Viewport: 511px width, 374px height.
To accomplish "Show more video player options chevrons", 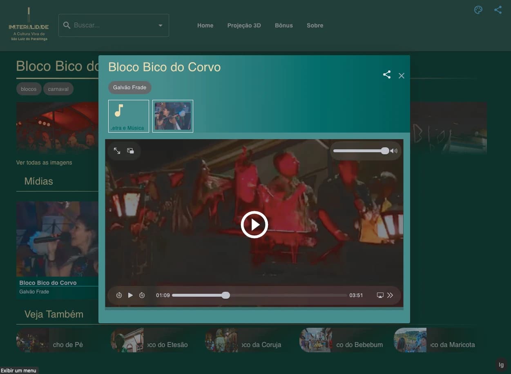I will point(390,295).
